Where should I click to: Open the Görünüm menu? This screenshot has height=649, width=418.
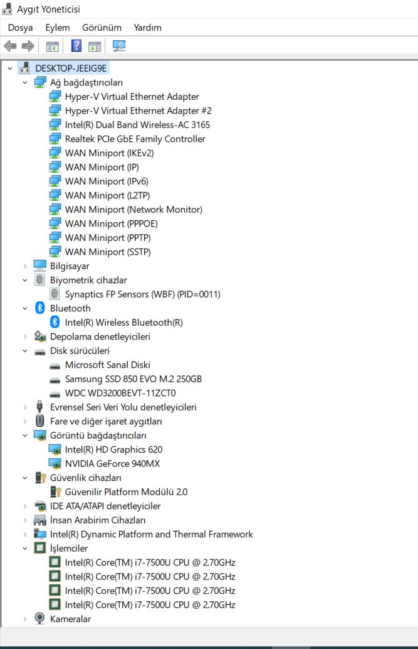coord(102,28)
